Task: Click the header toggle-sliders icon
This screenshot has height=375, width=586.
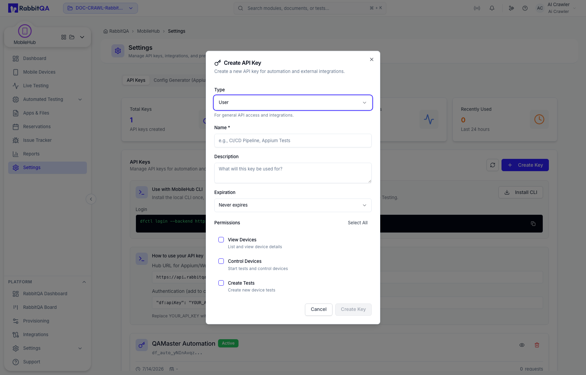Action: (511, 8)
